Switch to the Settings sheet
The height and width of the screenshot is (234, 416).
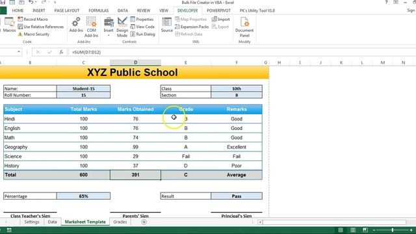(32, 222)
